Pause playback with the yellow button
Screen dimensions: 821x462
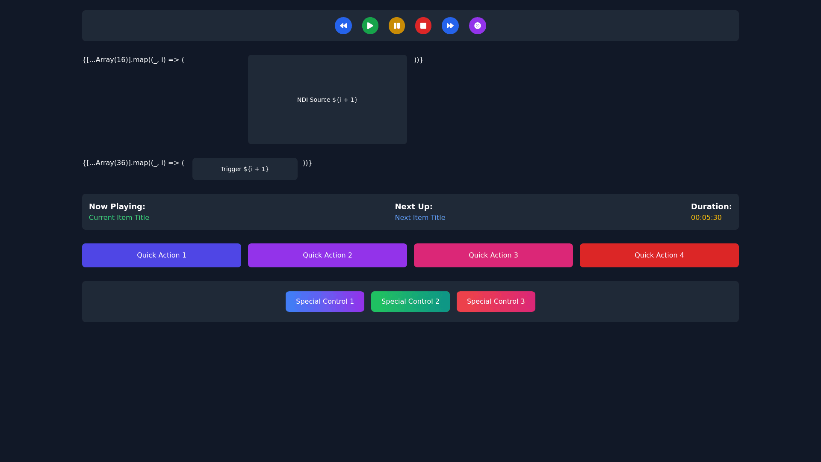click(396, 26)
